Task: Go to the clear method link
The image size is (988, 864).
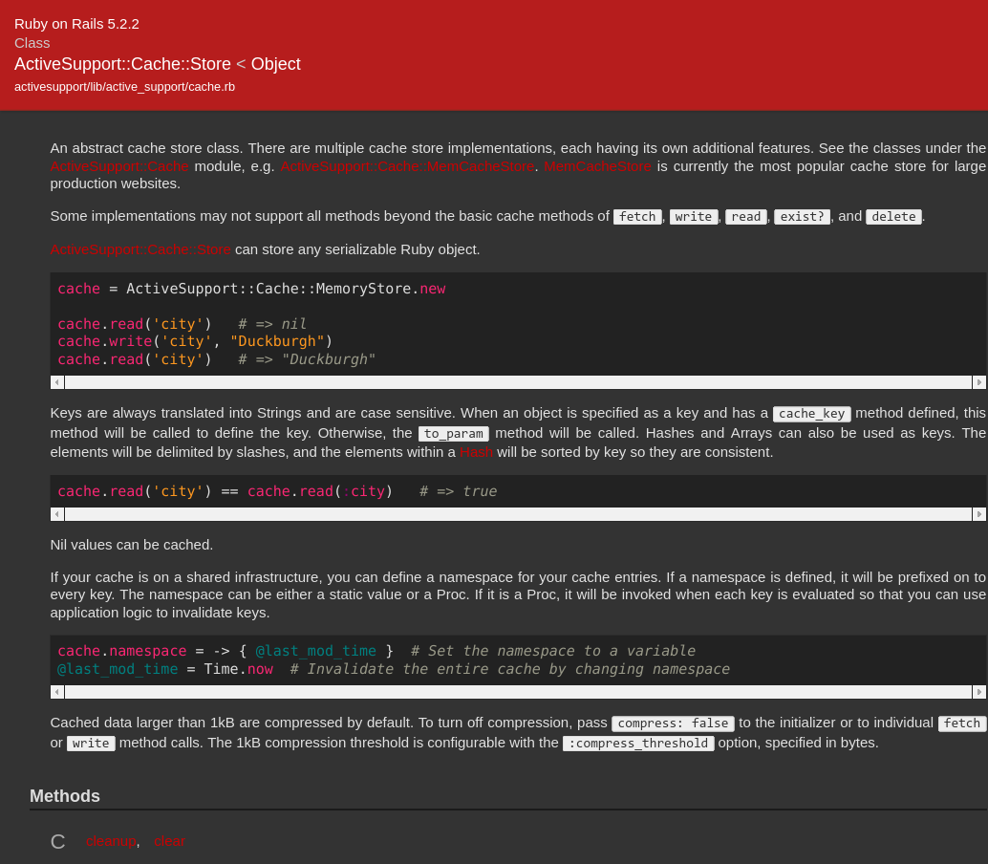Action: (x=169, y=841)
